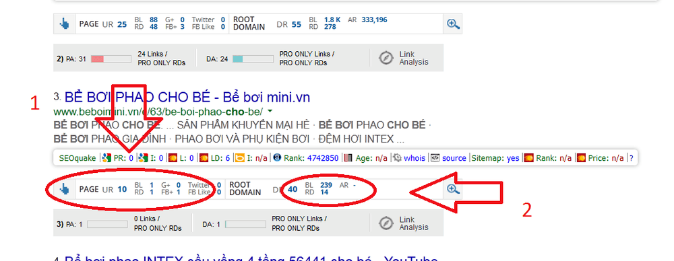The image size is (674, 261).
Task: Click the DA: 1 progress bar
Action: pos(245,224)
